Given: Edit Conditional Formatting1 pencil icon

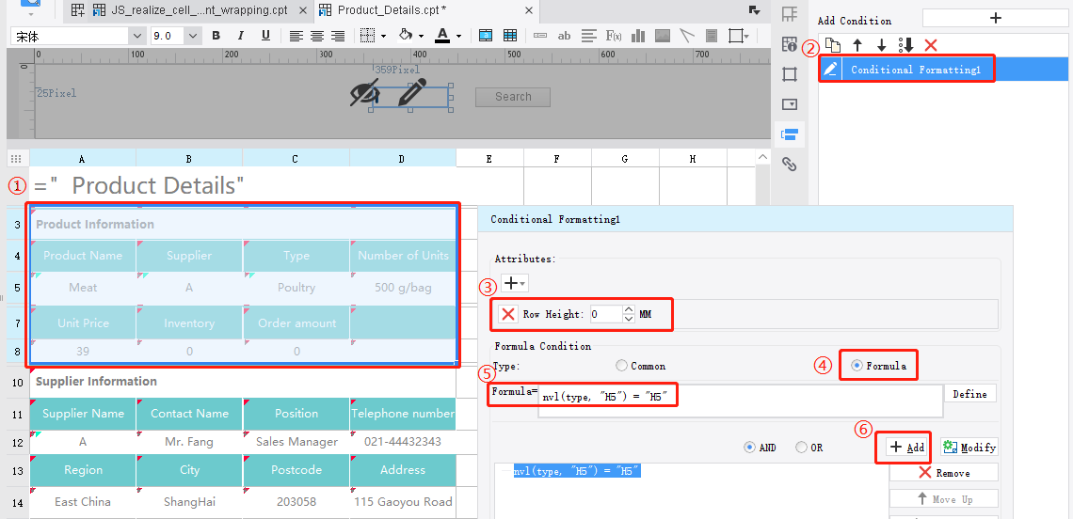Looking at the screenshot, I should click(x=830, y=69).
